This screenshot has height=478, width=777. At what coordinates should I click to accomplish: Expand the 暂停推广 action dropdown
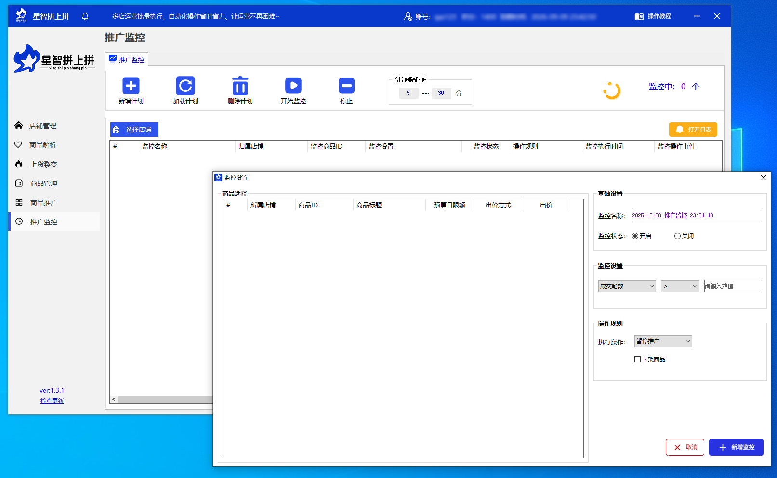click(663, 341)
